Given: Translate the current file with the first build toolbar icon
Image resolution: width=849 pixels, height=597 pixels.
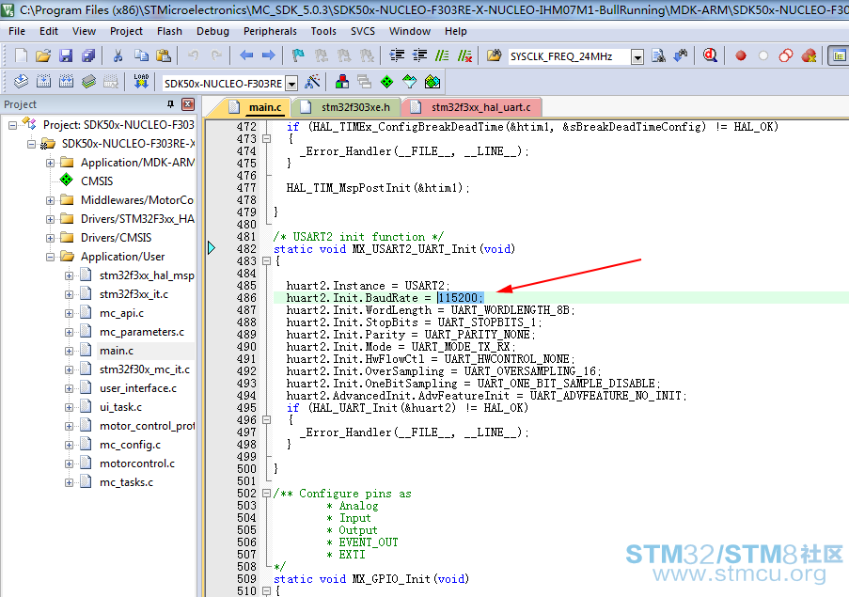Looking at the screenshot, I should point(21,82).
